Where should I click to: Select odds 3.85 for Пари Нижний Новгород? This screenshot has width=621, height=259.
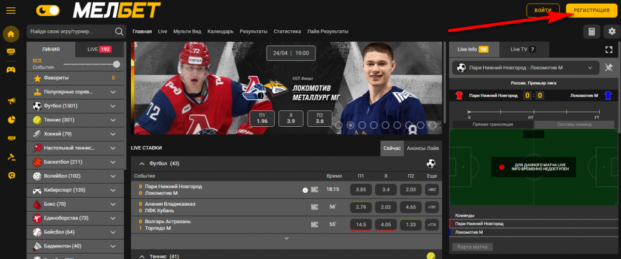tap(361, 190)
